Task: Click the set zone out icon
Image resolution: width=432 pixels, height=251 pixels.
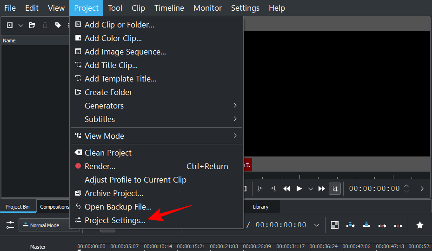Action: point(273,189)
